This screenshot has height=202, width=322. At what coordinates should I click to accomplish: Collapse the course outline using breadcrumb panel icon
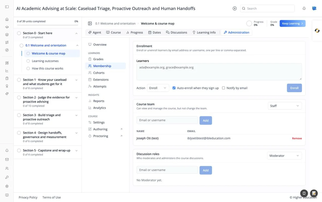click(90, 24)
